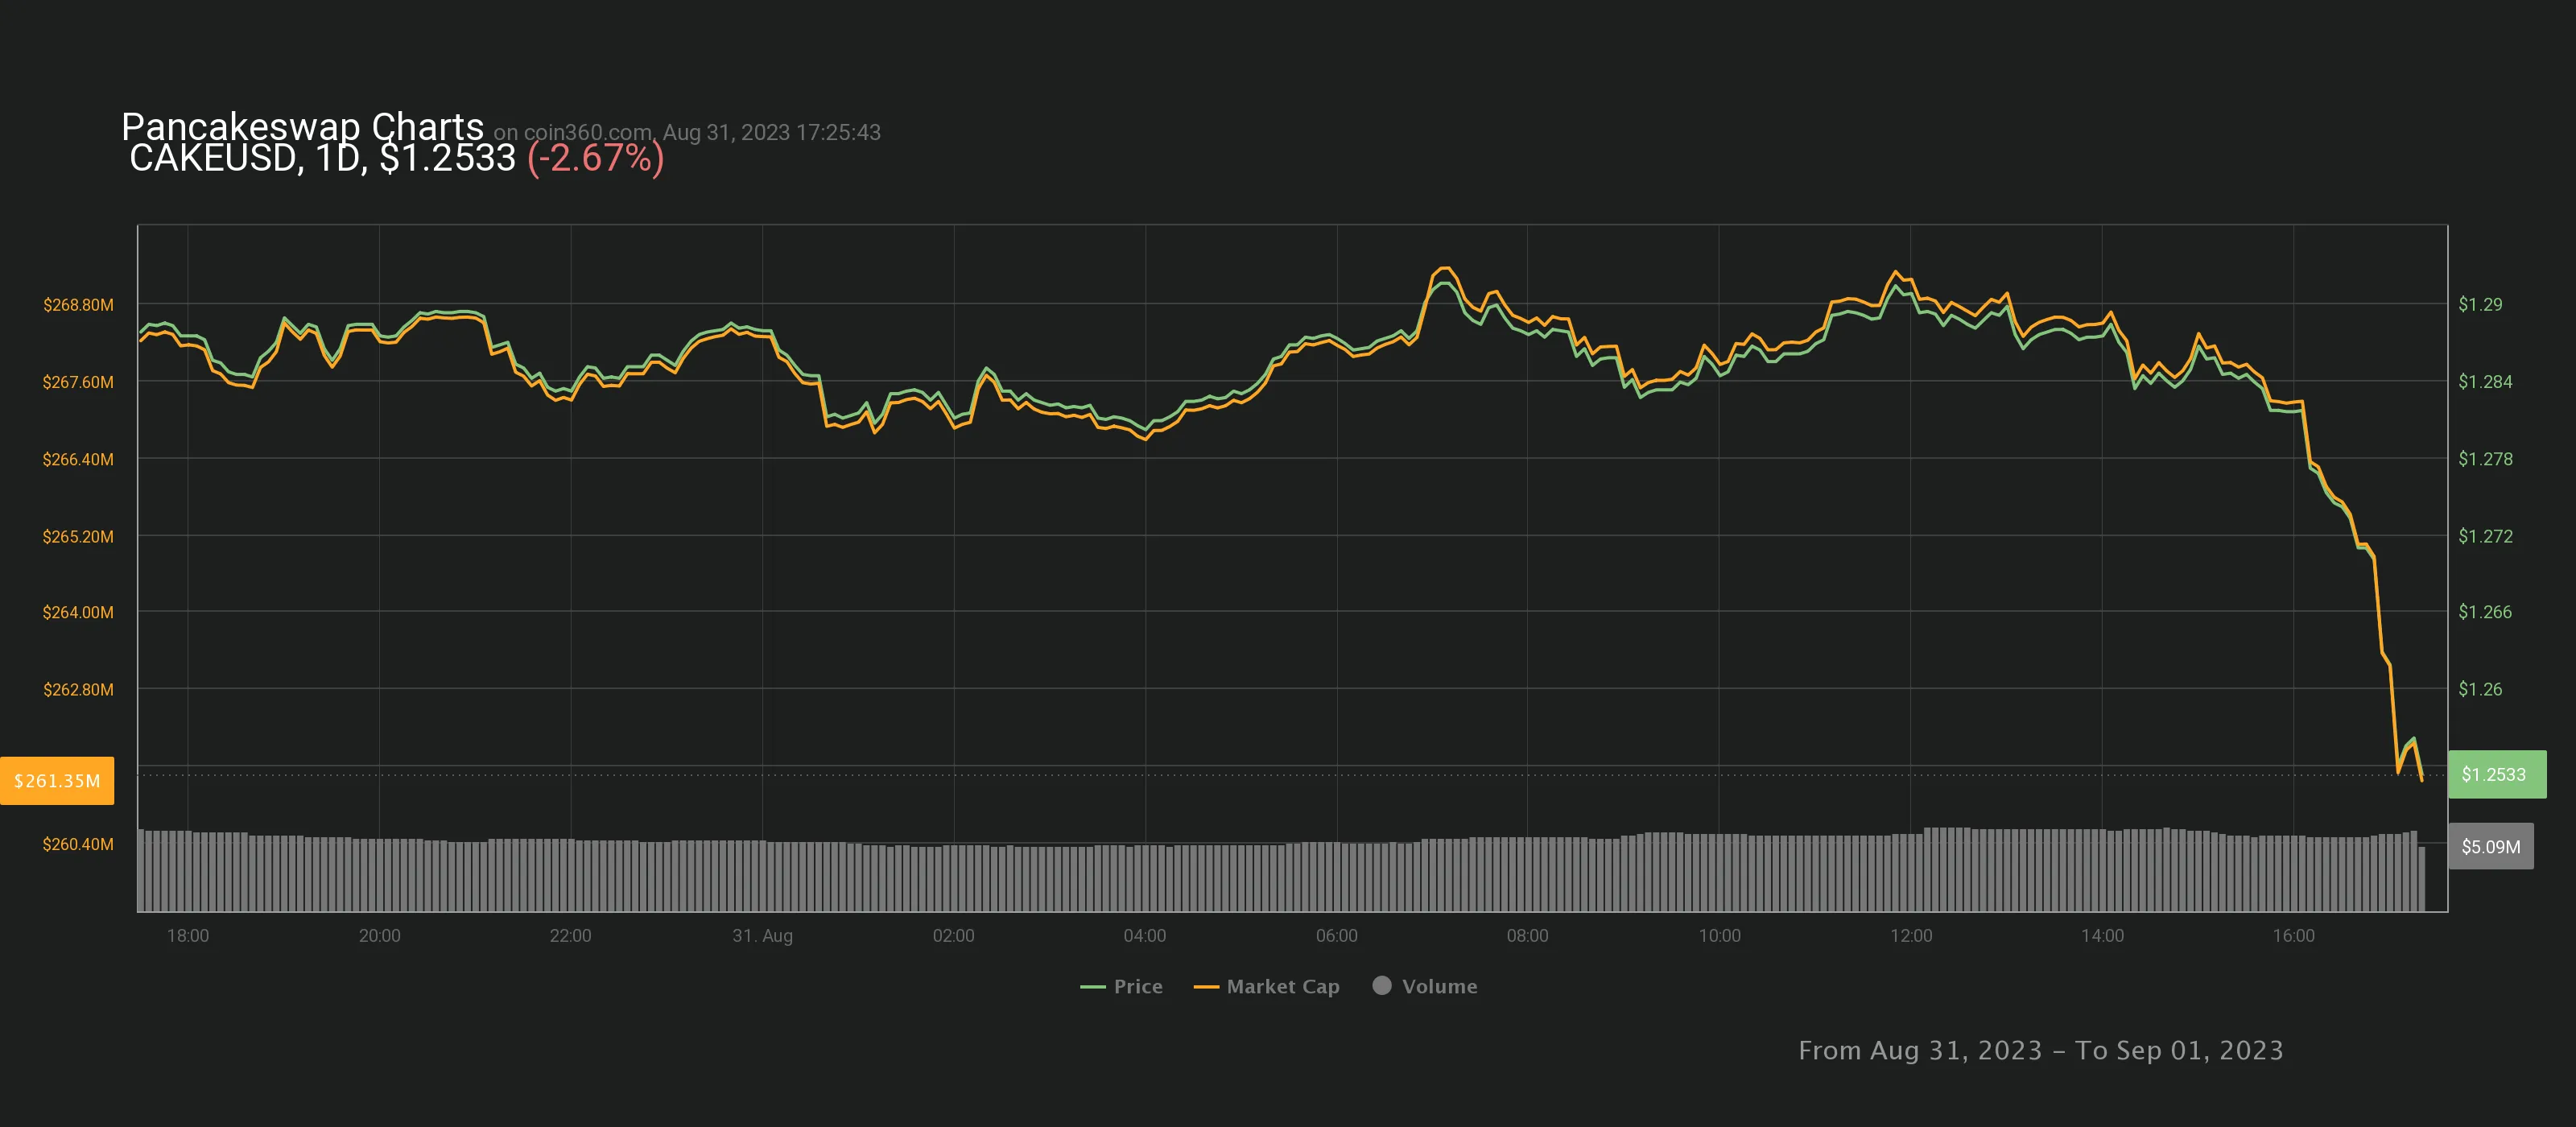The height and width of the screenshot is (1127, 2576).
Task: Toggle the Volume legend item
Action: pos(1424,986)
